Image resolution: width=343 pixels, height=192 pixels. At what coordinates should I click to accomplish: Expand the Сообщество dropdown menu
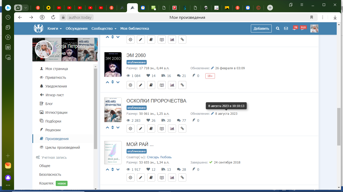[104, 28]
